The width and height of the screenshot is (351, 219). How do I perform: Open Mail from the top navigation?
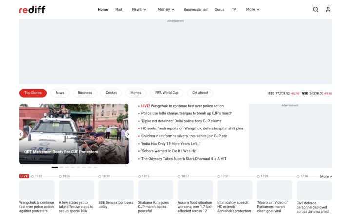(x=118, y=9)
